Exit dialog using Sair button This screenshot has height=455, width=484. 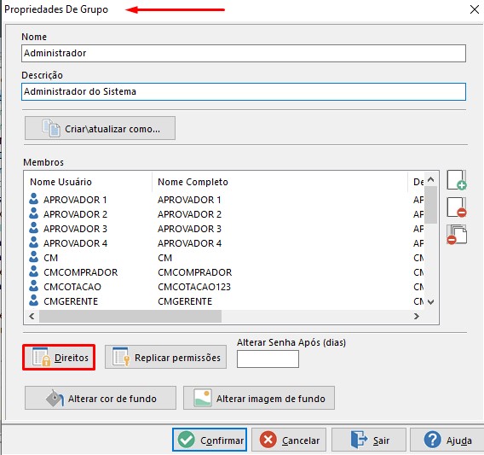point(369,440)
